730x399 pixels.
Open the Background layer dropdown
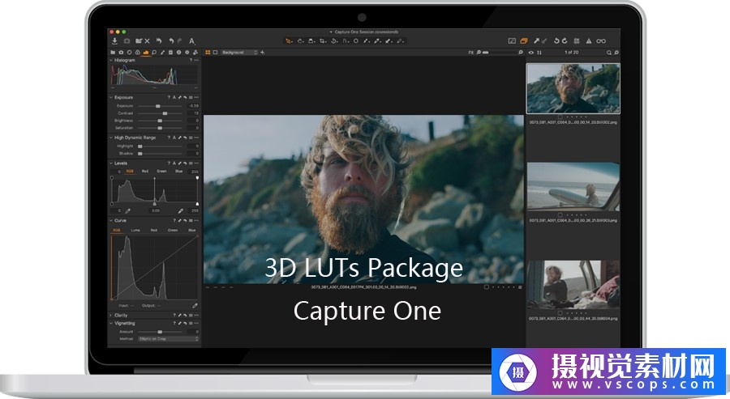pyautogui.click(x=239, y=53)
